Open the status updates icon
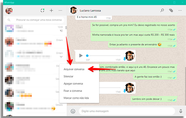 pos(42,11)
